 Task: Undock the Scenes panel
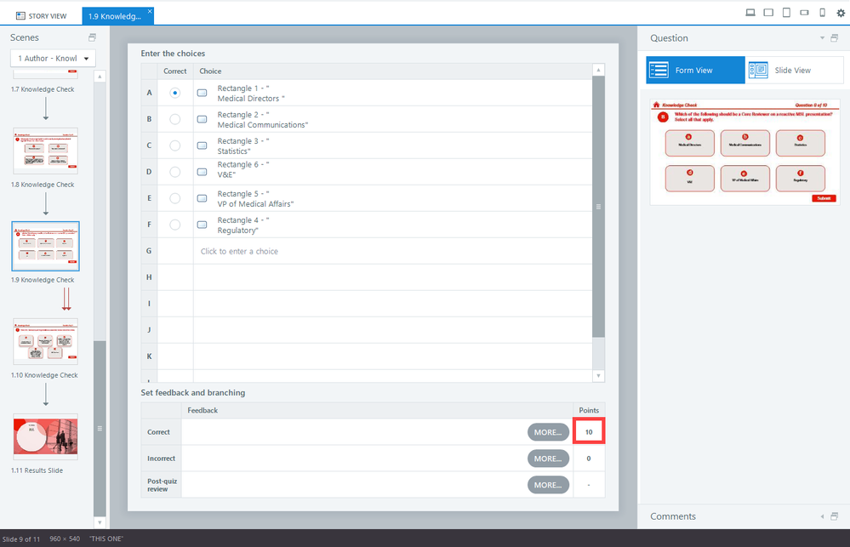[x=92, y=37]
